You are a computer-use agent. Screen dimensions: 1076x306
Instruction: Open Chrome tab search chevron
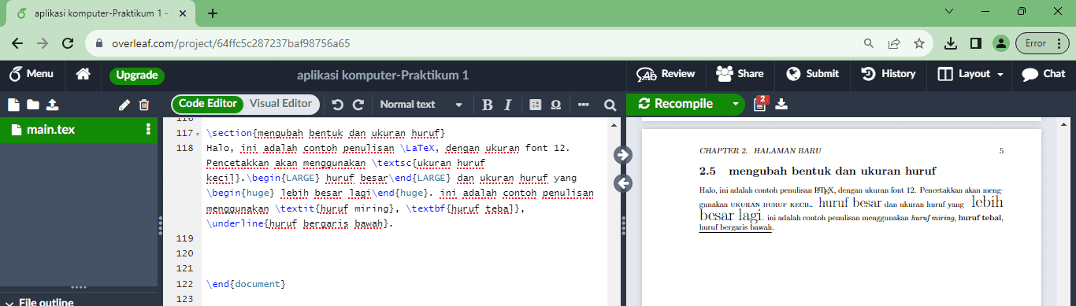coord(948,12)
